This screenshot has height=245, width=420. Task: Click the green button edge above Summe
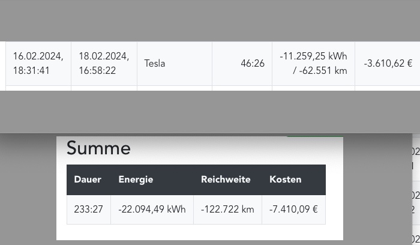[315, 137]
